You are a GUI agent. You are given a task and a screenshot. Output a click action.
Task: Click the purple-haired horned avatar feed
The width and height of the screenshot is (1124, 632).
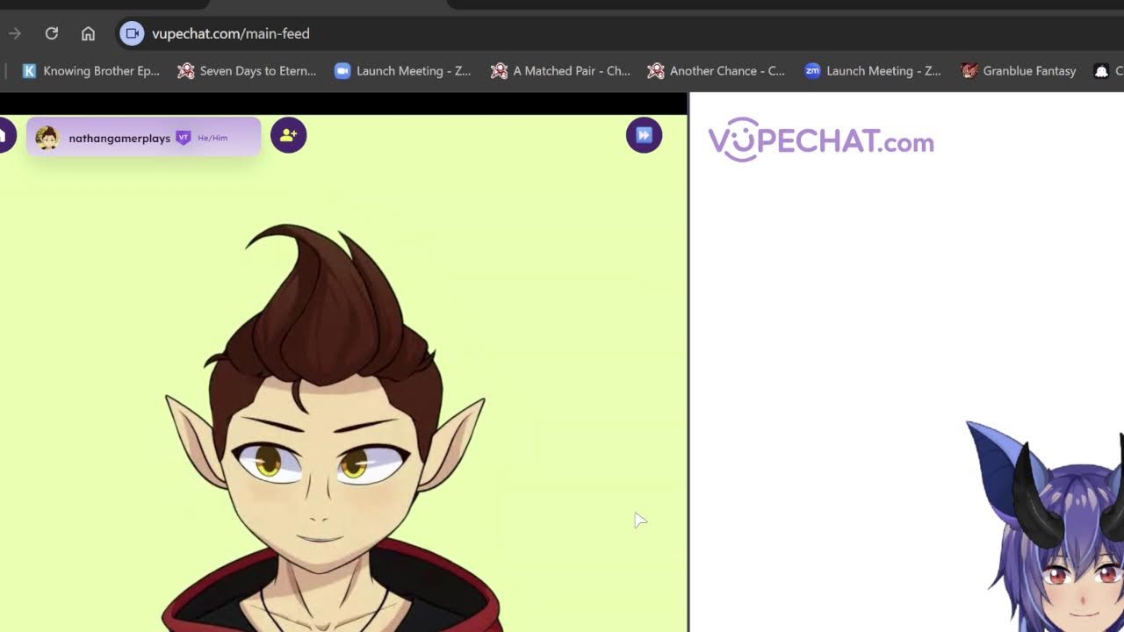1045,527
